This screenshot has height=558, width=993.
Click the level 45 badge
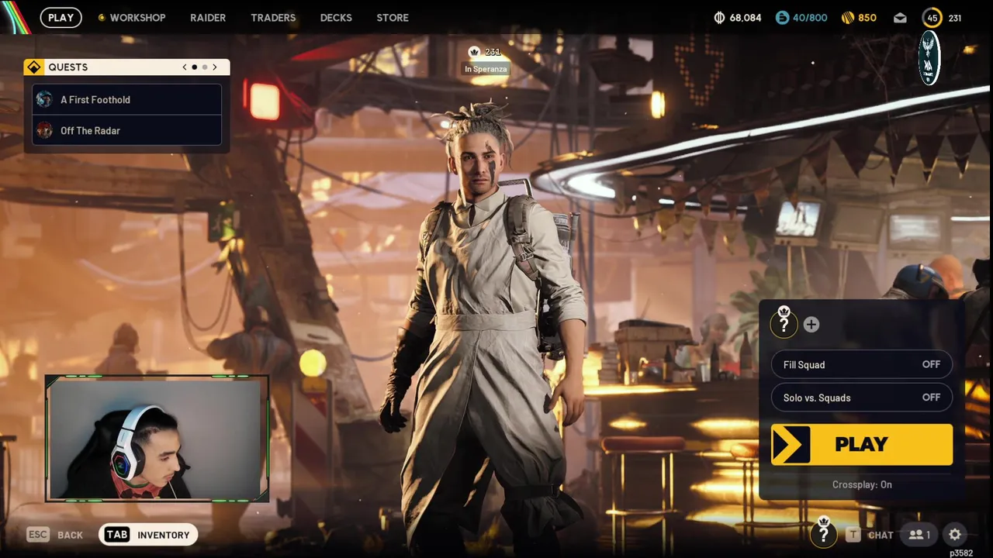932,18
